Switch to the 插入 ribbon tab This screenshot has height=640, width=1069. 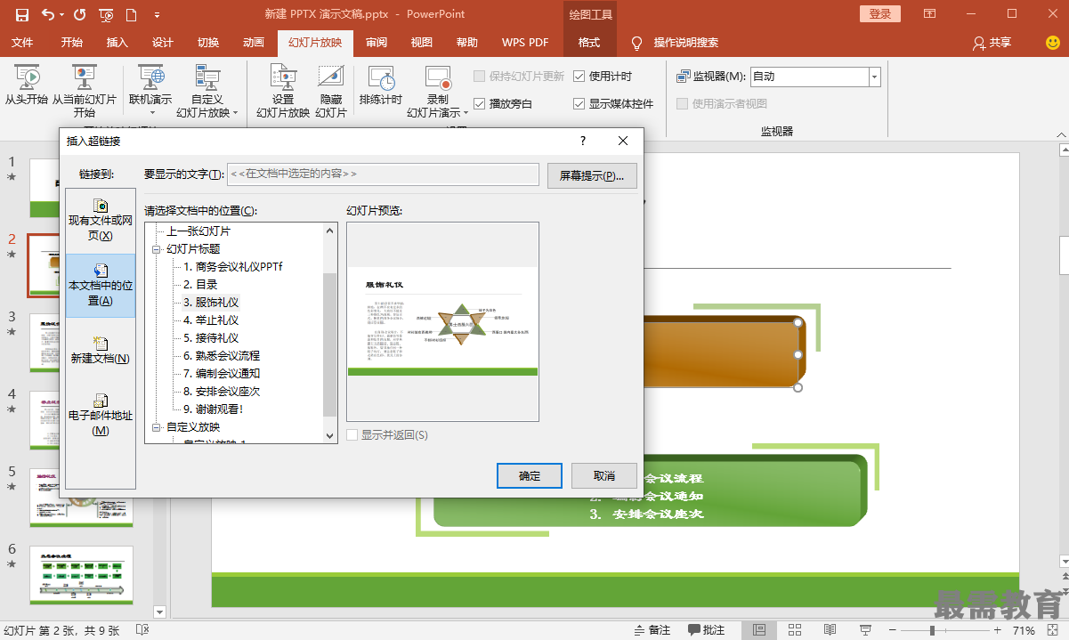117,42
